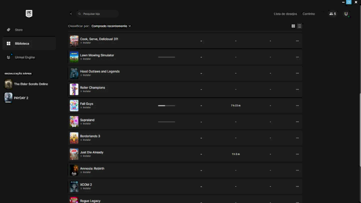Click the Fall Guys game thumbnail
361x203 pixels.
click(74, 106)
